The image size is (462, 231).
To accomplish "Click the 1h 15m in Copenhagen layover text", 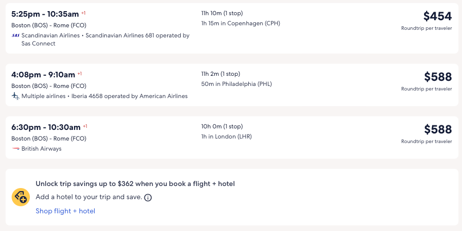I will (x=240, y=23).
